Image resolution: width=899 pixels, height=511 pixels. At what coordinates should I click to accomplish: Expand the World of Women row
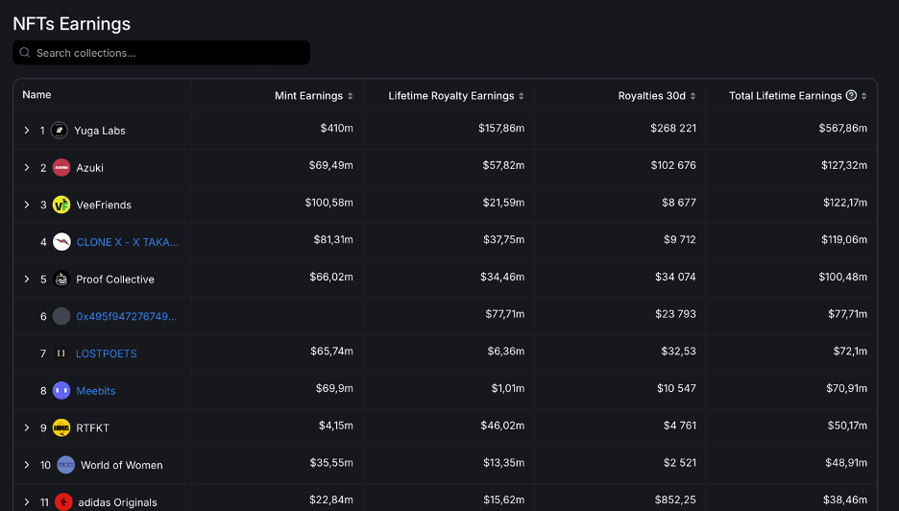[x=27, y=465]
